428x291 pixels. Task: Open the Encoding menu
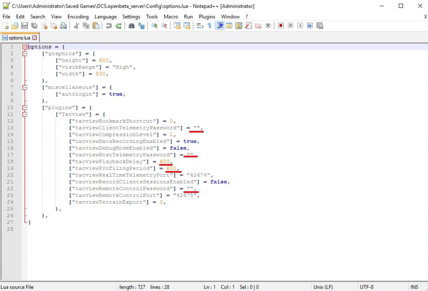(78, 16)
